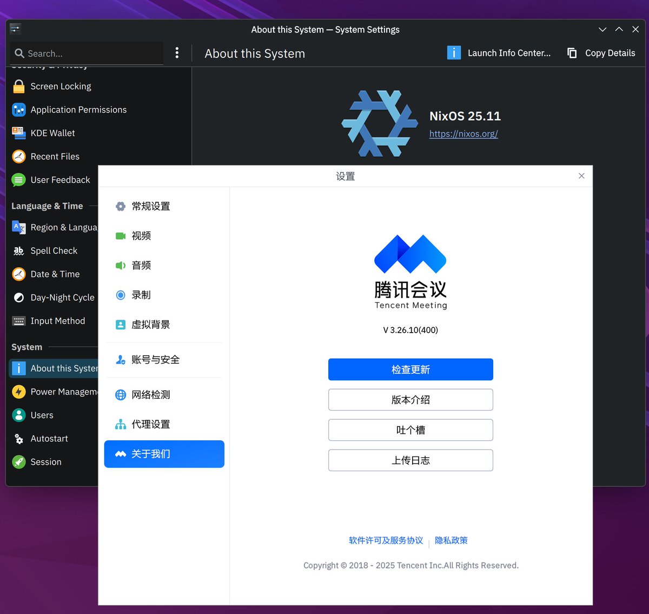Open the Date & Time icon
Image resolution: width=649 pixels, height=614 pixels.
[x=19, y=274]
